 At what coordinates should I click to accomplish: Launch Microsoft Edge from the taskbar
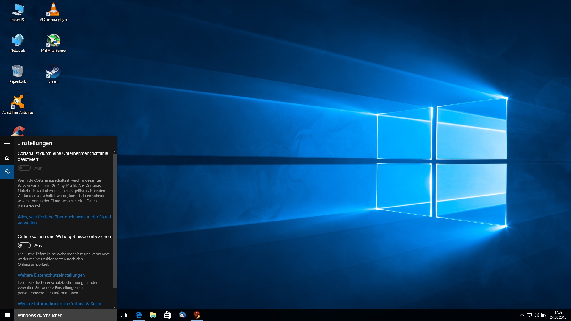(x=139, y=315)
